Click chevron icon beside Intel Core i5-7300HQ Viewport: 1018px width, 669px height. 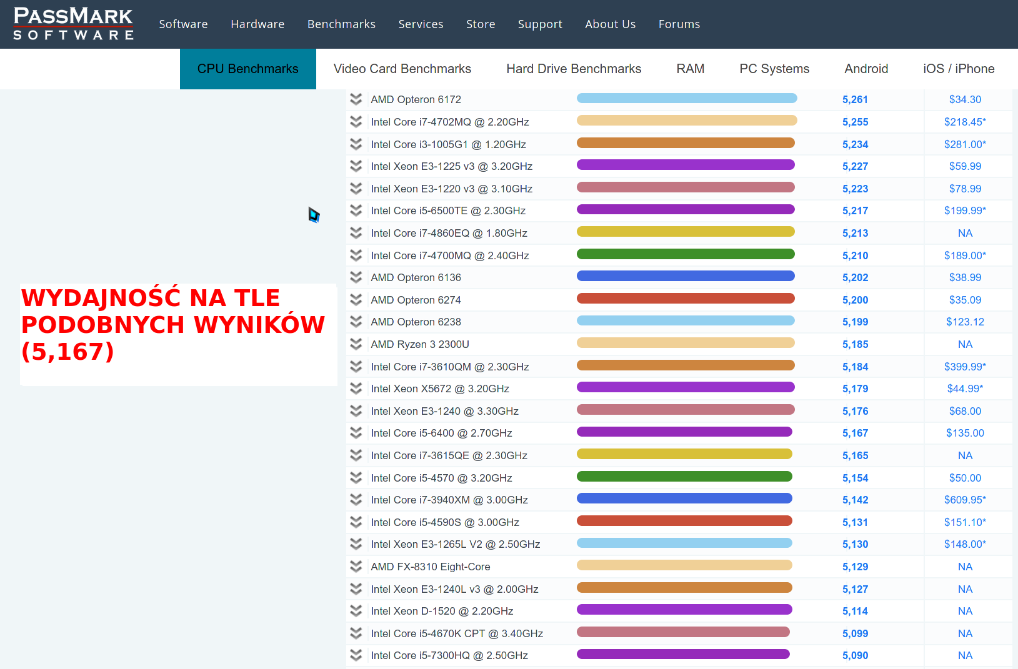(356, 655)
